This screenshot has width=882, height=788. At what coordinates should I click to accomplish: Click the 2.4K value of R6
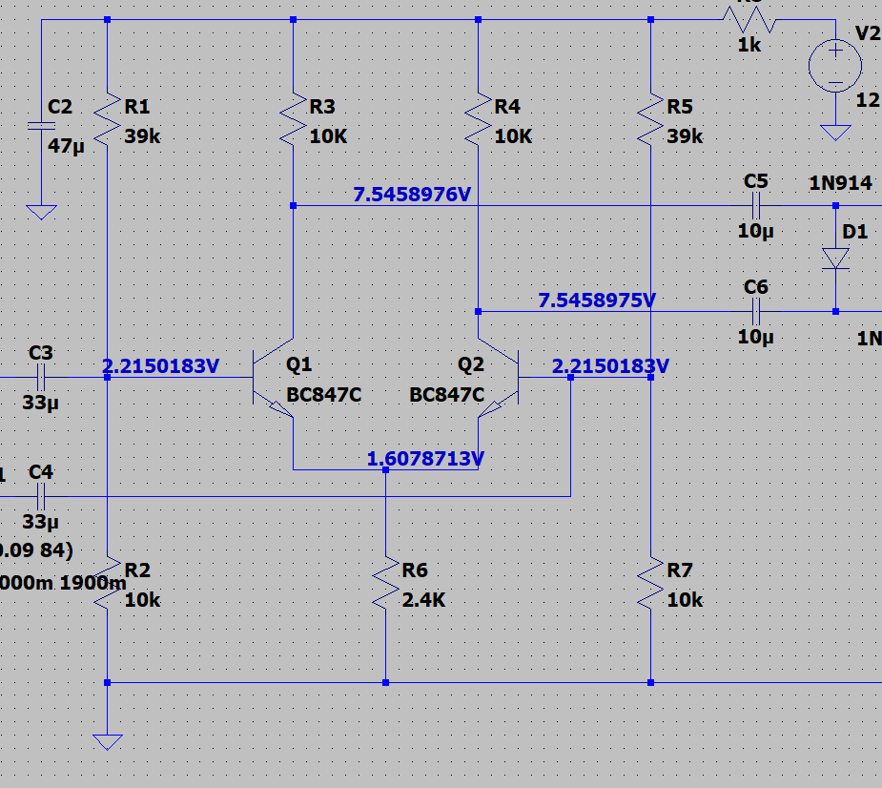coord(423,600)
